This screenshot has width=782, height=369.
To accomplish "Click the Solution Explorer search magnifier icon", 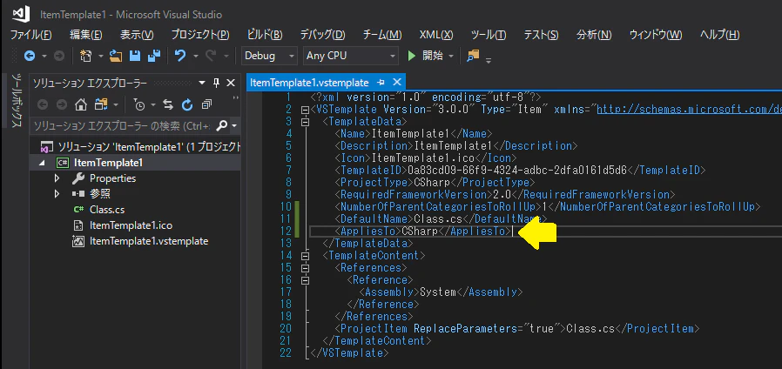I will click(x=222, y=125).
